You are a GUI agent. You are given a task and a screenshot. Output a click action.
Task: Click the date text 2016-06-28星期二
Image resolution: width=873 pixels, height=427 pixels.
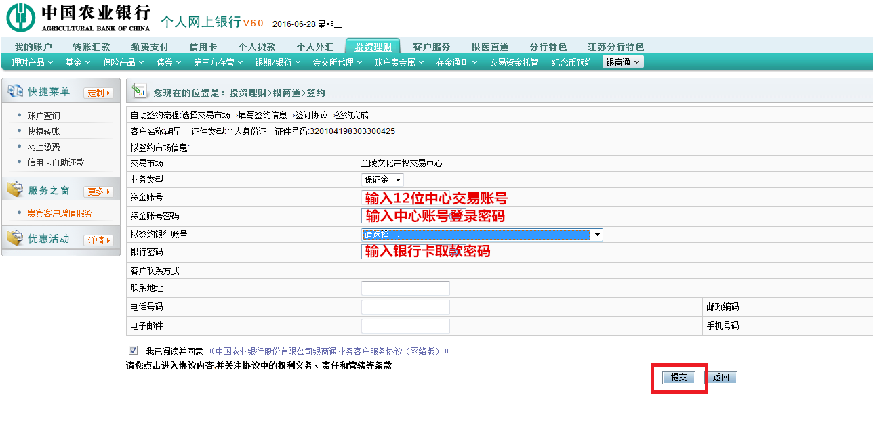coord(307,24)
